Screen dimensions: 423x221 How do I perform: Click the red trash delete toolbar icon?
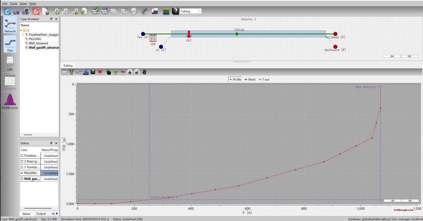point(35,11)
